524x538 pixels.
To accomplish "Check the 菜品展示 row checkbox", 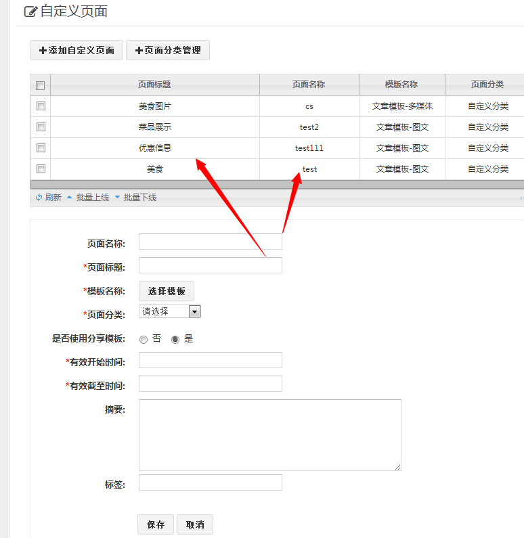I will 41,127.
